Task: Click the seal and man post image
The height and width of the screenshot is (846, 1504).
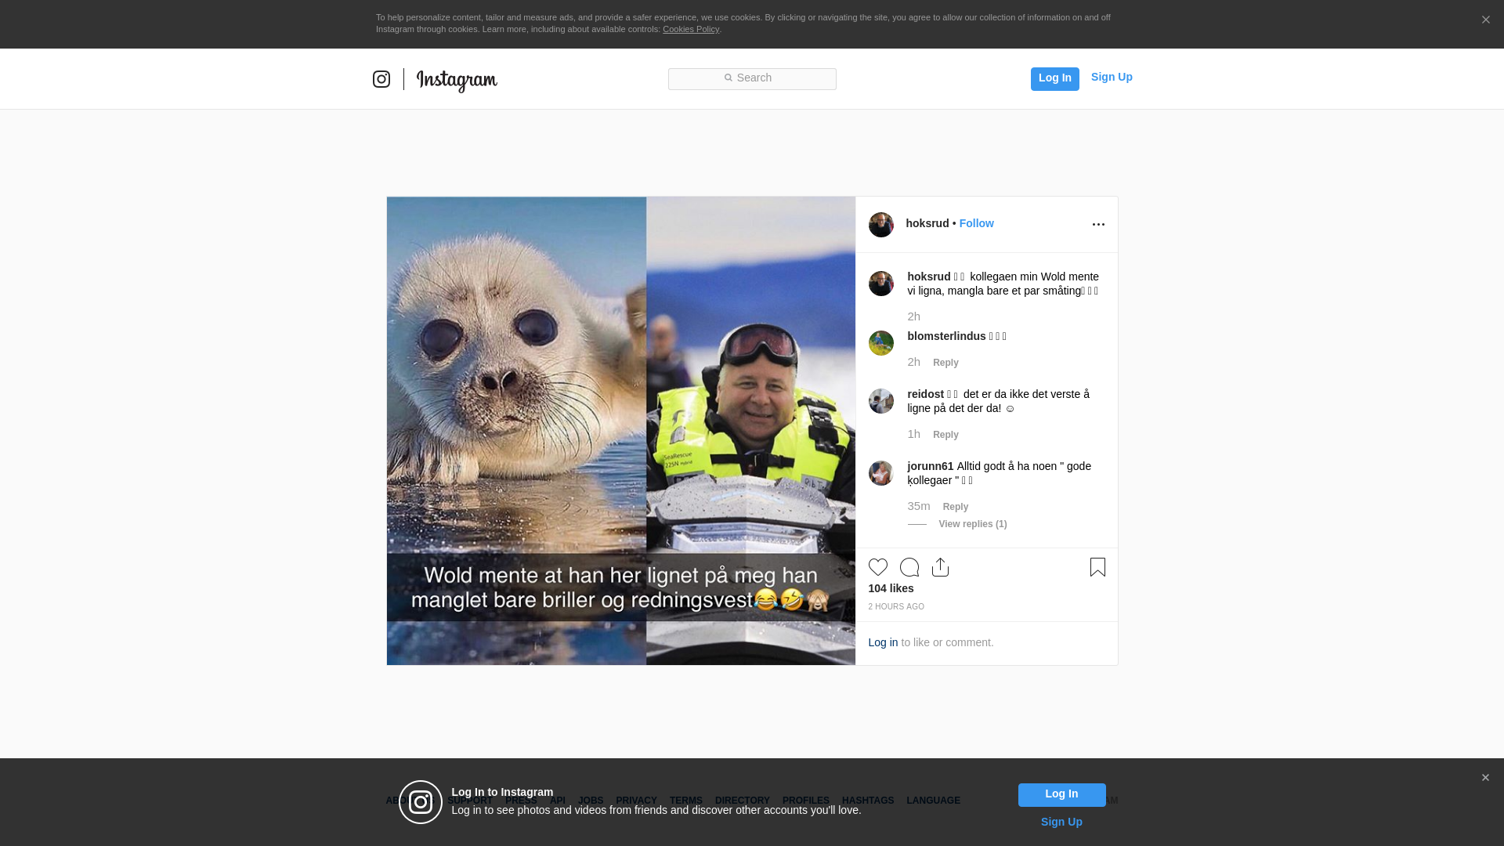Action: (621, 431)
